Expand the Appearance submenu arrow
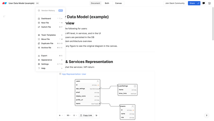Image resolution: width=214 pixels, height=121 pixels. point(62,60)
